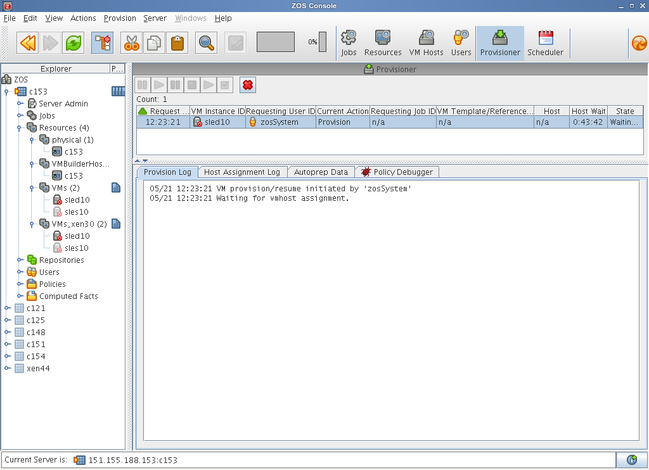649x470 pixels.
Task: Expand the Jobs tree node
Action: 20,115
